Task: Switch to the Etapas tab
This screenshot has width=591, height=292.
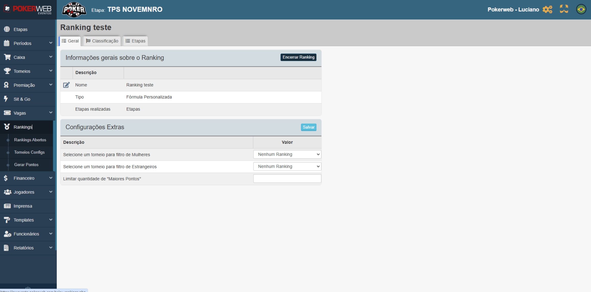Action: [x=135, y=41]
